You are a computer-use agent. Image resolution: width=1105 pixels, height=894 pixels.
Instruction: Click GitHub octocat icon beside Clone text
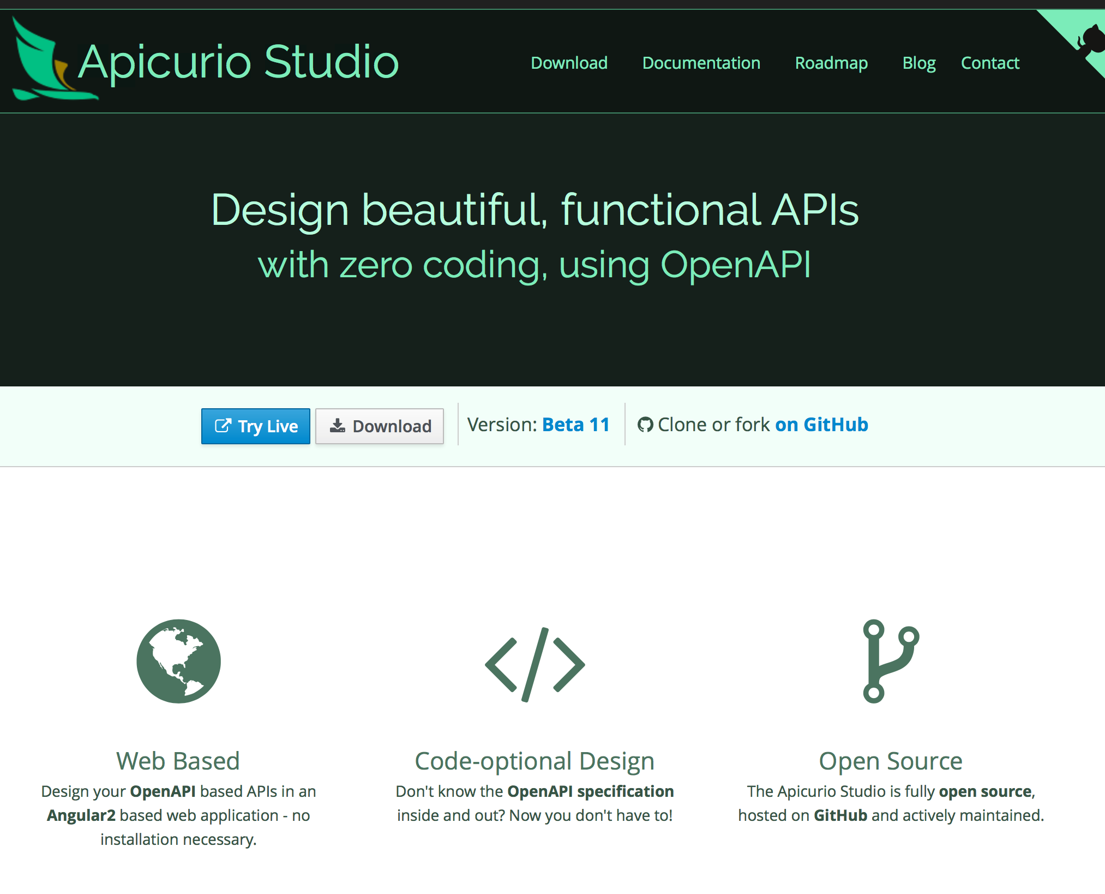[x=645, y=425]
